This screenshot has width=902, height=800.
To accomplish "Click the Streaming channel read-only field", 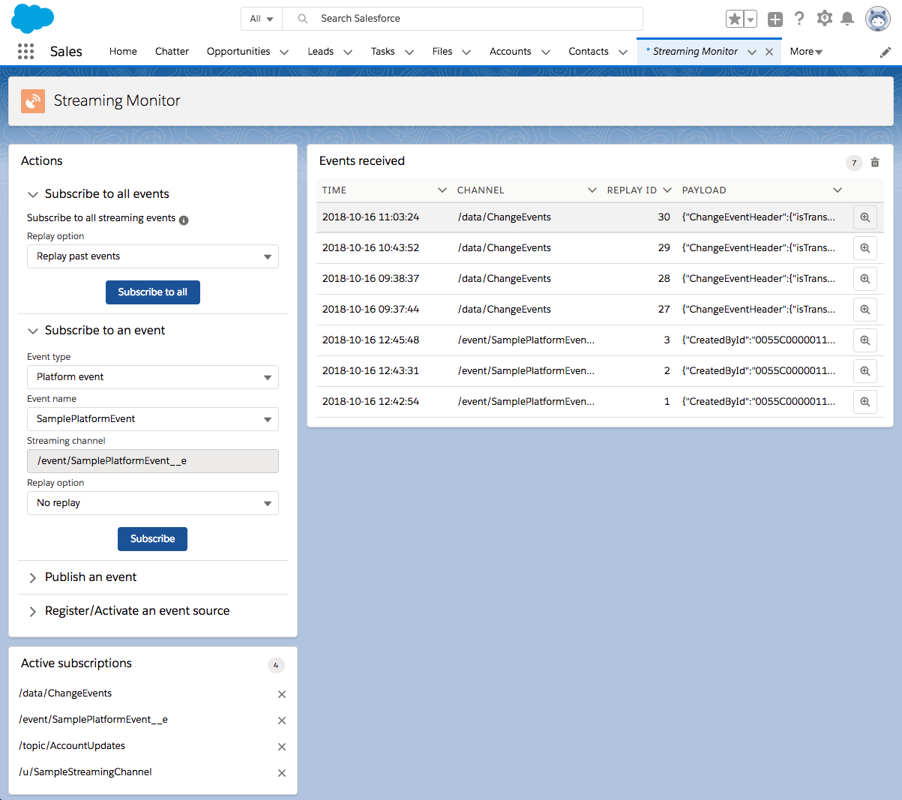I will coord(153,461).
